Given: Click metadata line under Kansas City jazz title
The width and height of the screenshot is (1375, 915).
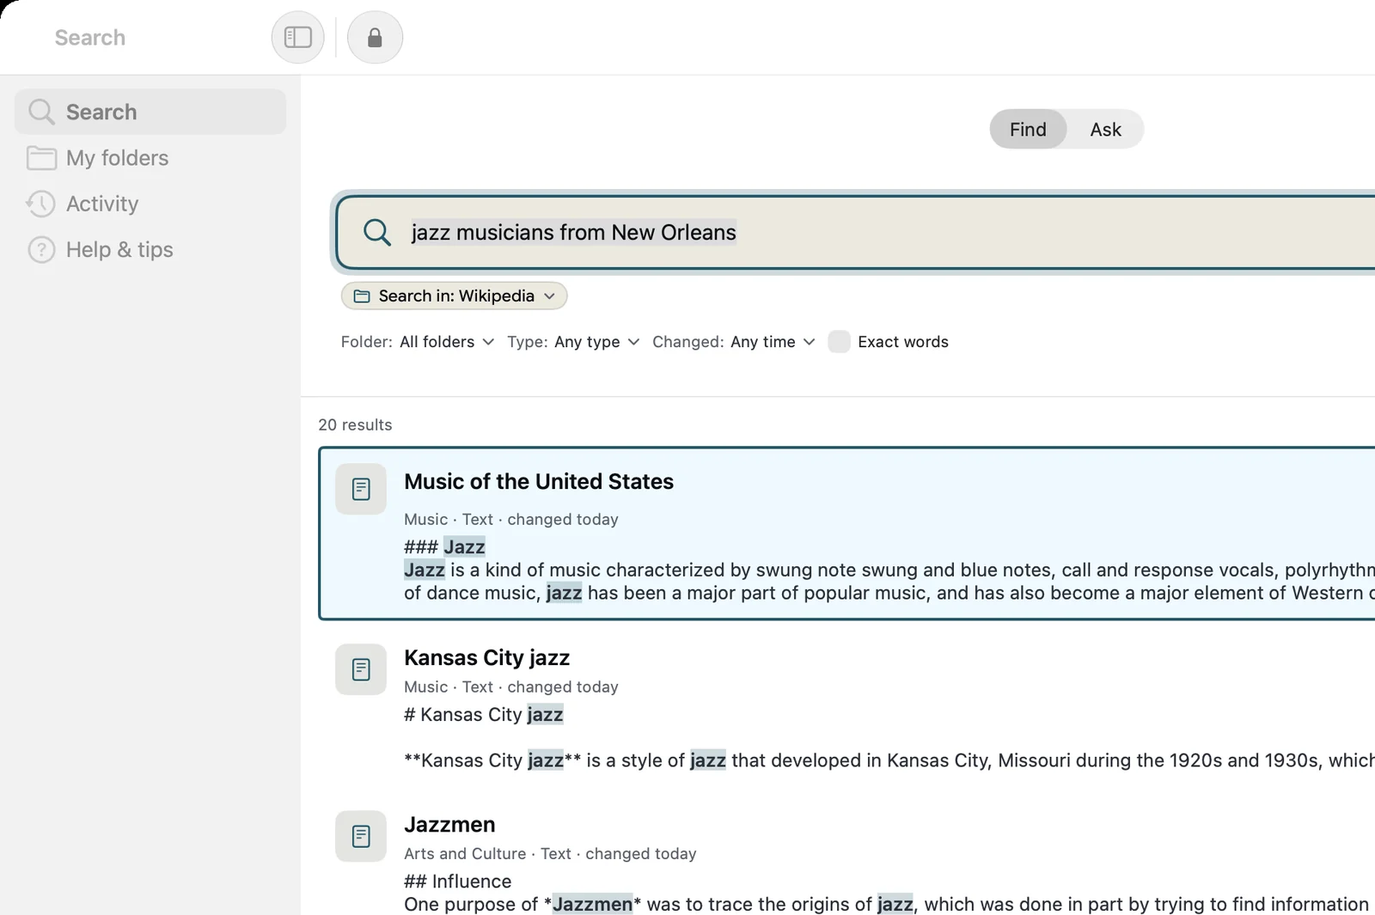Looking at the screenshot, I should 511,686.
